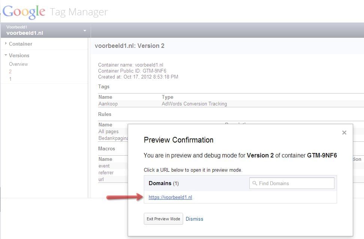Open the voorbeeld1.nl account dropdown
Screen dimensions: 364x239
[x=46, y=30]
